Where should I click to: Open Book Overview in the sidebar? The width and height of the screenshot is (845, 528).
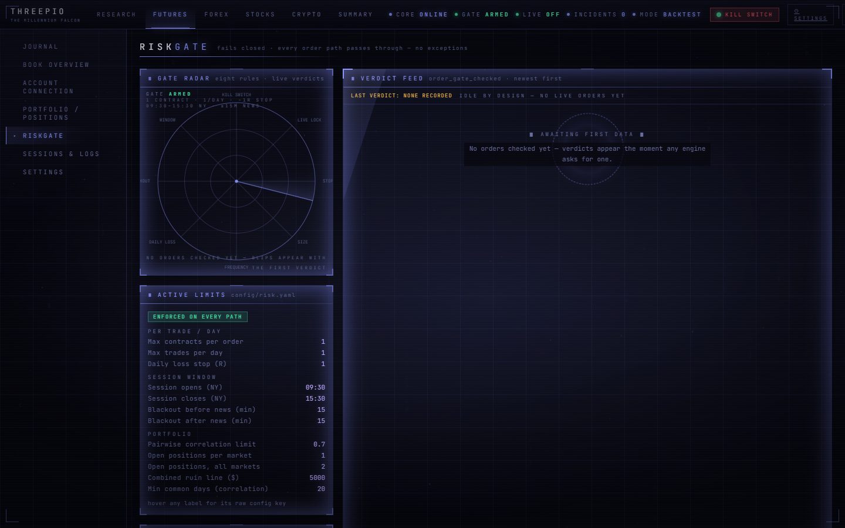(x=56, y=65)
